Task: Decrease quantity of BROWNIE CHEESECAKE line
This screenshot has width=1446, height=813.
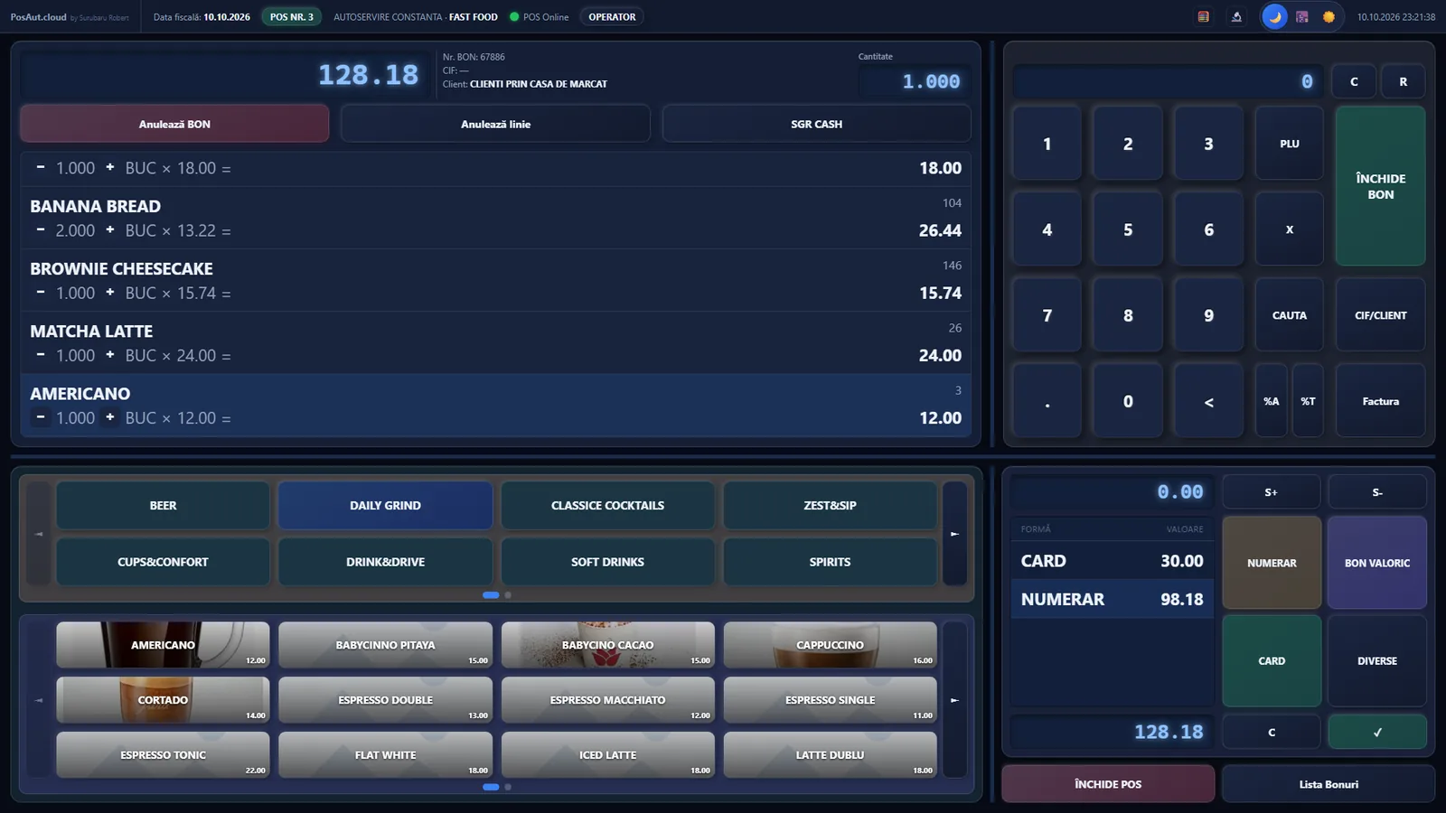Action: (x=41, y=293)
